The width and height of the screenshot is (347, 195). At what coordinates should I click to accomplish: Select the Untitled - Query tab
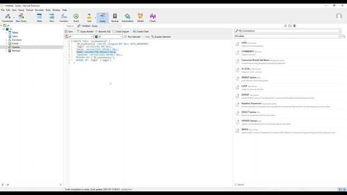pyautogui.click(x=88, y=26)
